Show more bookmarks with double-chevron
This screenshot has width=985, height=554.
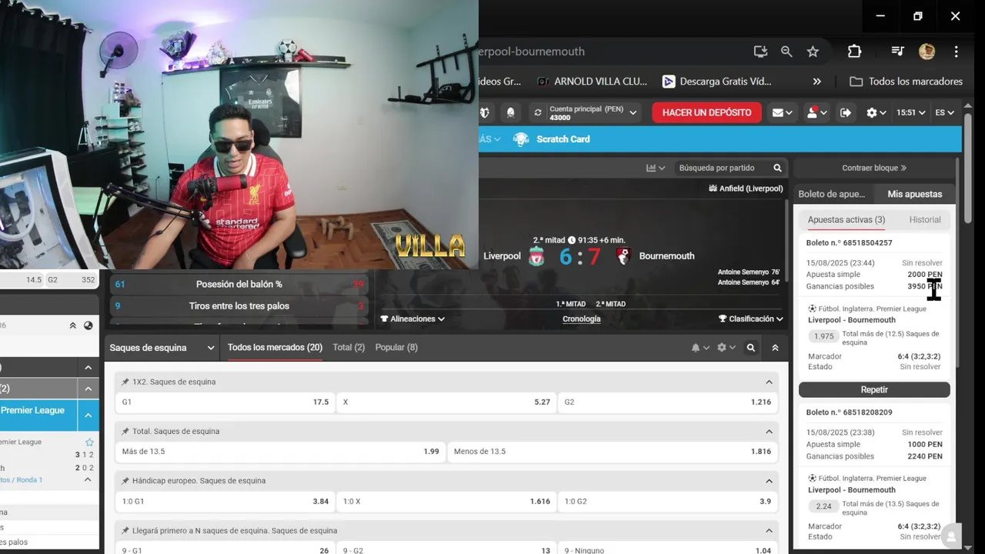point(816,82)
